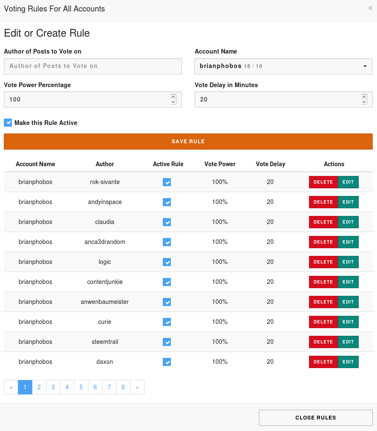Viewport: 377px width, 431px height.
Task: Toggle active rule checkbox for claudia
Action: click(167, 222)
